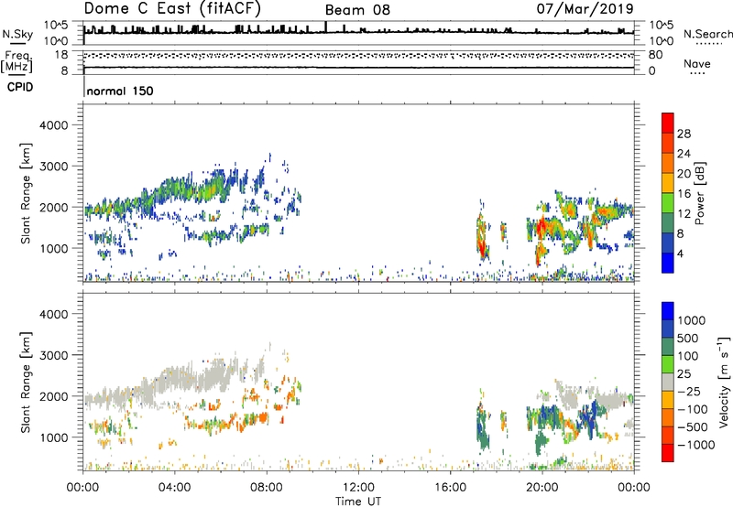
Task: Click the '16' tick on Power scale
Action: [684, 194]
